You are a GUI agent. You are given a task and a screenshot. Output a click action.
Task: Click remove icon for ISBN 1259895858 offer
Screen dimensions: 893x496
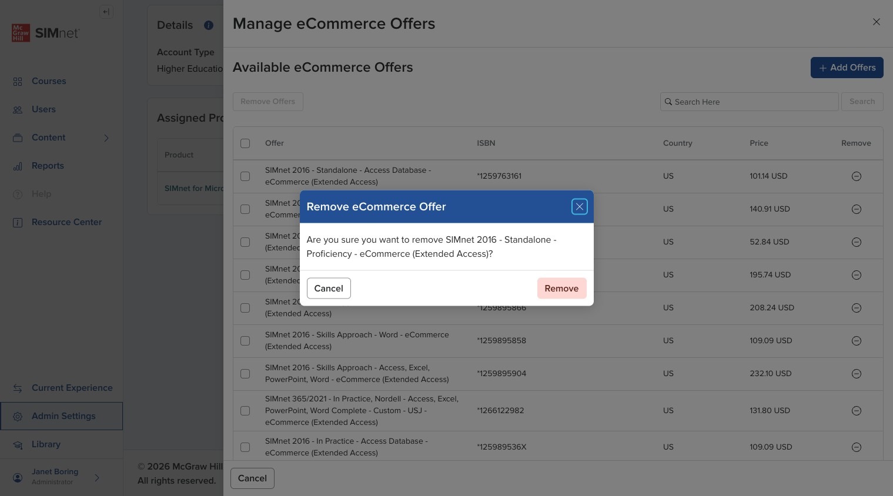tap(857, 341)
